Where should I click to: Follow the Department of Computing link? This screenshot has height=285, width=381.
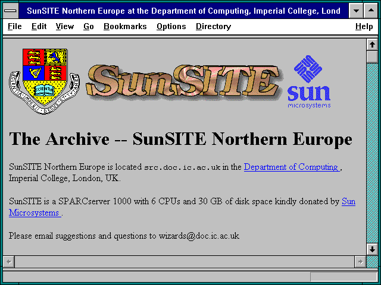click(x=292, y=167)
